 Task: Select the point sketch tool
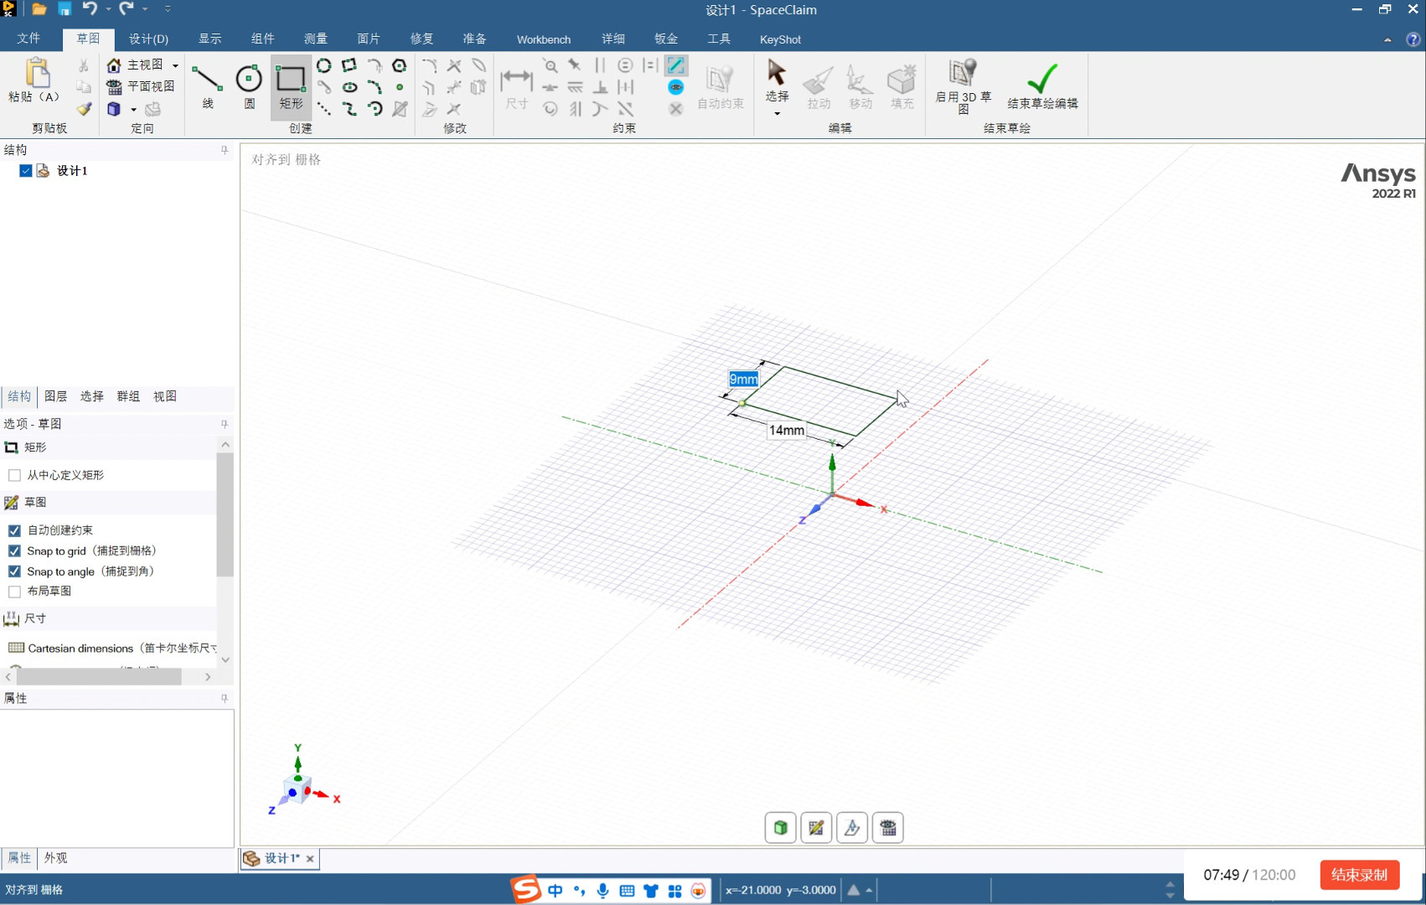[400, 87]
